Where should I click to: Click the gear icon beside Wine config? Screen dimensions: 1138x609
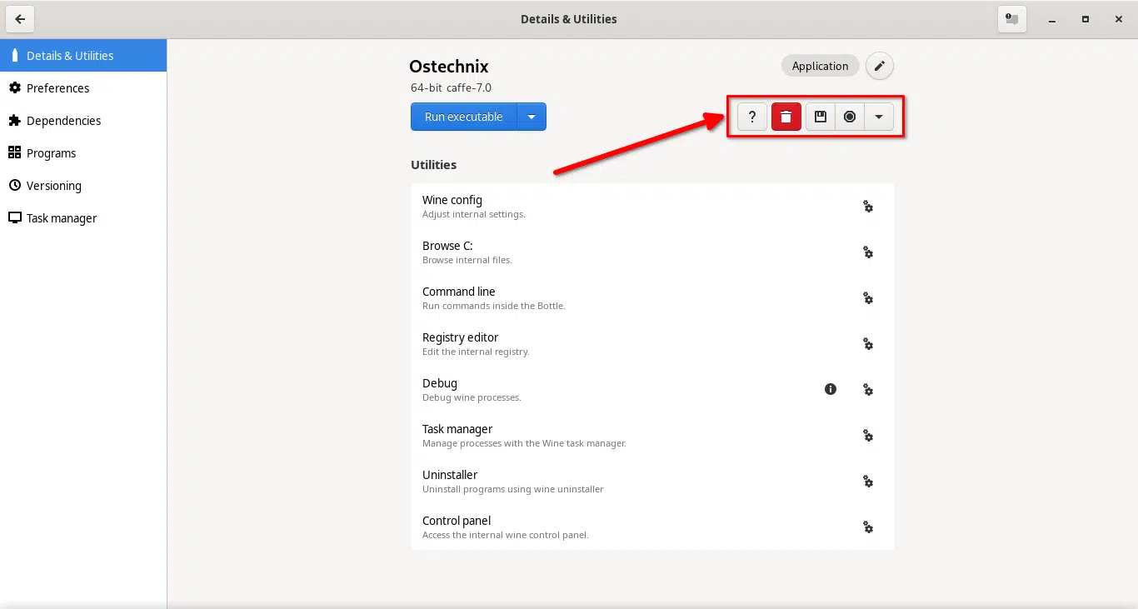coord(867,207)
